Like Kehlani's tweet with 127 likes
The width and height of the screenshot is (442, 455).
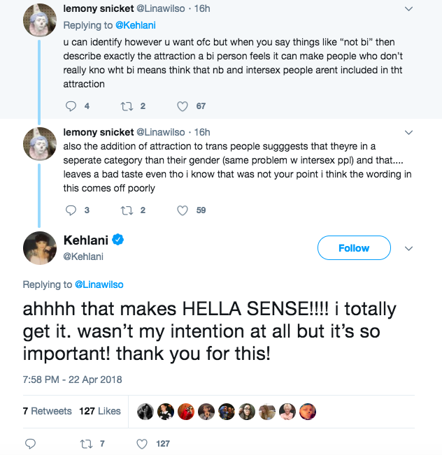tap(143, 443)
